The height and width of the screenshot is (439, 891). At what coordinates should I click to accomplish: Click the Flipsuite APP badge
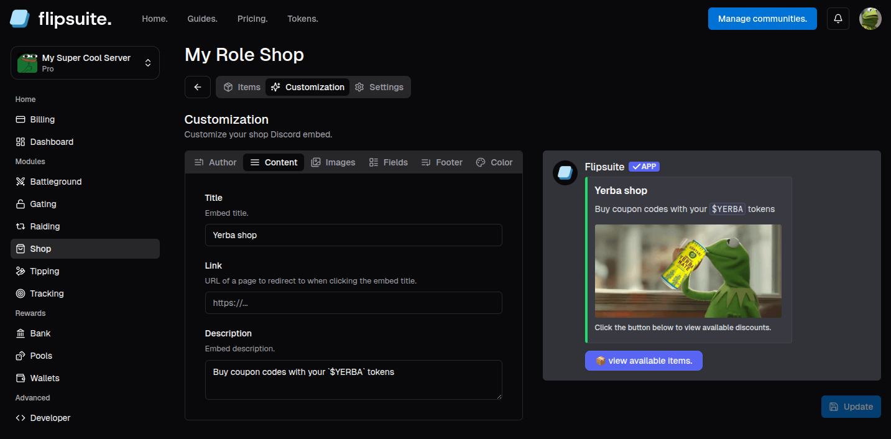click(644, 167)
